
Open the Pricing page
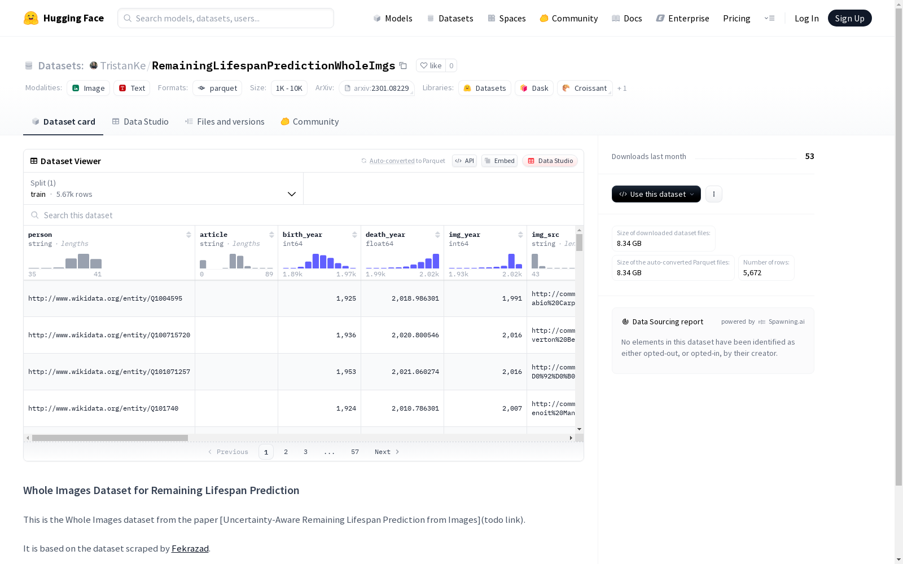(737, 18)
